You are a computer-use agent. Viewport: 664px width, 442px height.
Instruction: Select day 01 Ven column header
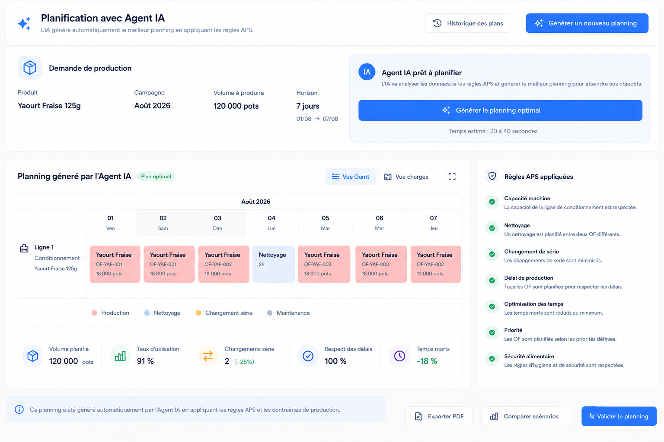coord(111,223)
